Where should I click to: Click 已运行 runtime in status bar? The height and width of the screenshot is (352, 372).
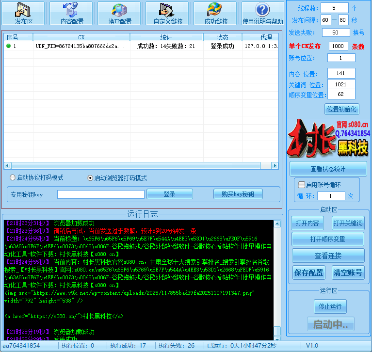pyautogui.click(x=242, y=346)
